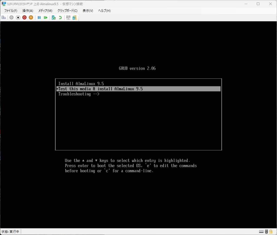Expand the 表示(V) menu
Screen dimensions: 277x235
(x=88, y=11)
